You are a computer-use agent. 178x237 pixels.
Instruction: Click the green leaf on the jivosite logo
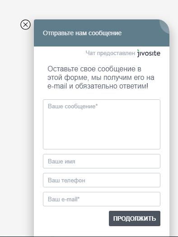[x=138, y=51]
